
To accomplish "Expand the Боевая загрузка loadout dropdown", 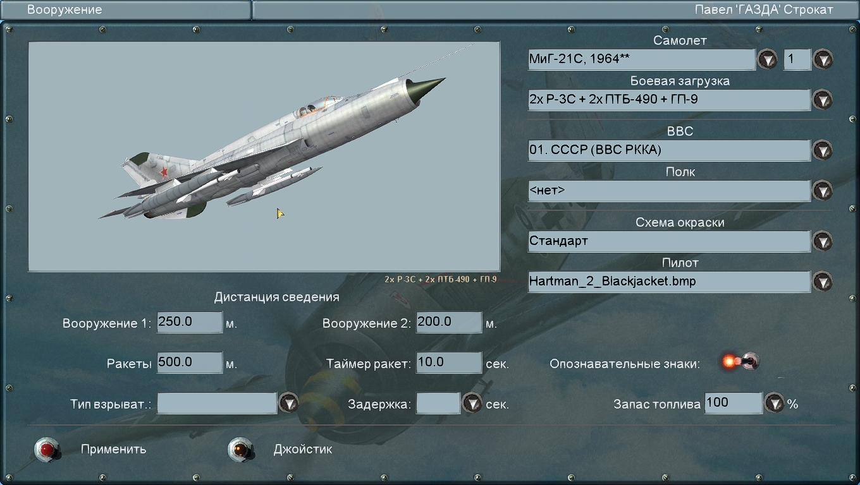I will [x=823, y=100].
